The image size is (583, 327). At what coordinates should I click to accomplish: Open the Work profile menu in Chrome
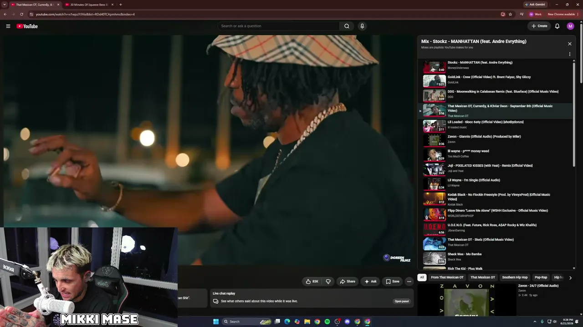(535, 14)
